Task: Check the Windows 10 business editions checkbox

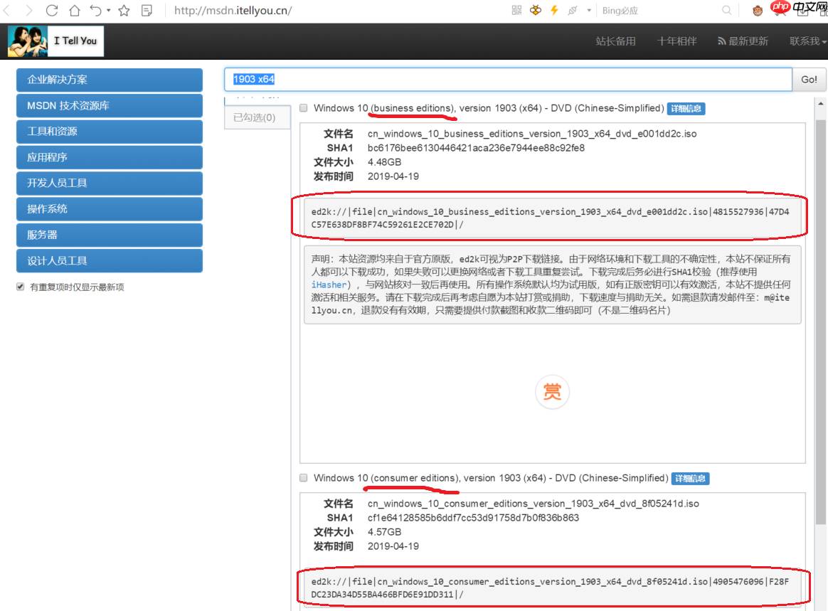Action: [303, 107]
